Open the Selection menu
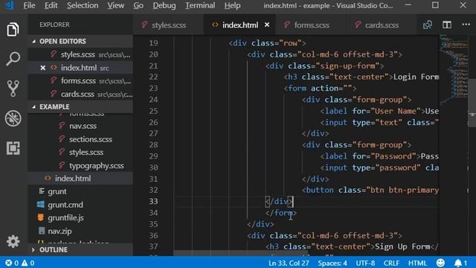 tap(83, 5)
